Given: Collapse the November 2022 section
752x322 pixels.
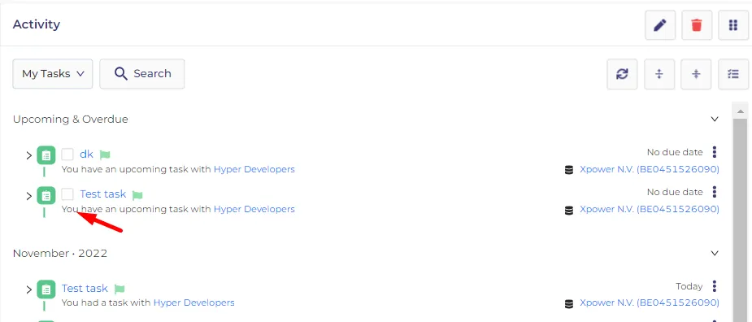Looking at the screenshot, I should (715, 253).
